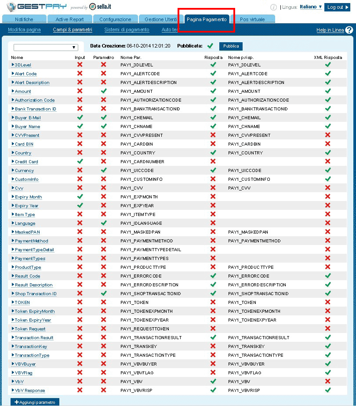This screenshot has height=406, width=356.
Task: Expand the 3DLevel row arrow
Action: 13,65
